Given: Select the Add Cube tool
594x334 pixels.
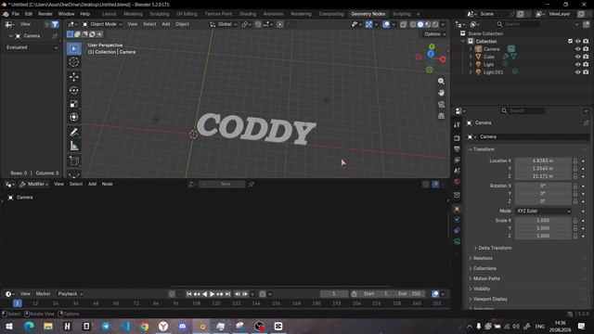Looking at the screenshot, I should (x=74, y=161).
